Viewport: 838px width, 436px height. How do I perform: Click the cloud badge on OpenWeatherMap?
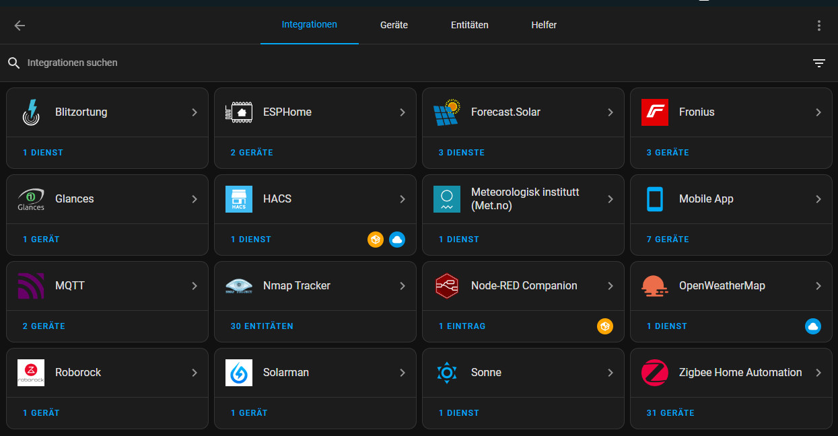click(x=813, y=326)
